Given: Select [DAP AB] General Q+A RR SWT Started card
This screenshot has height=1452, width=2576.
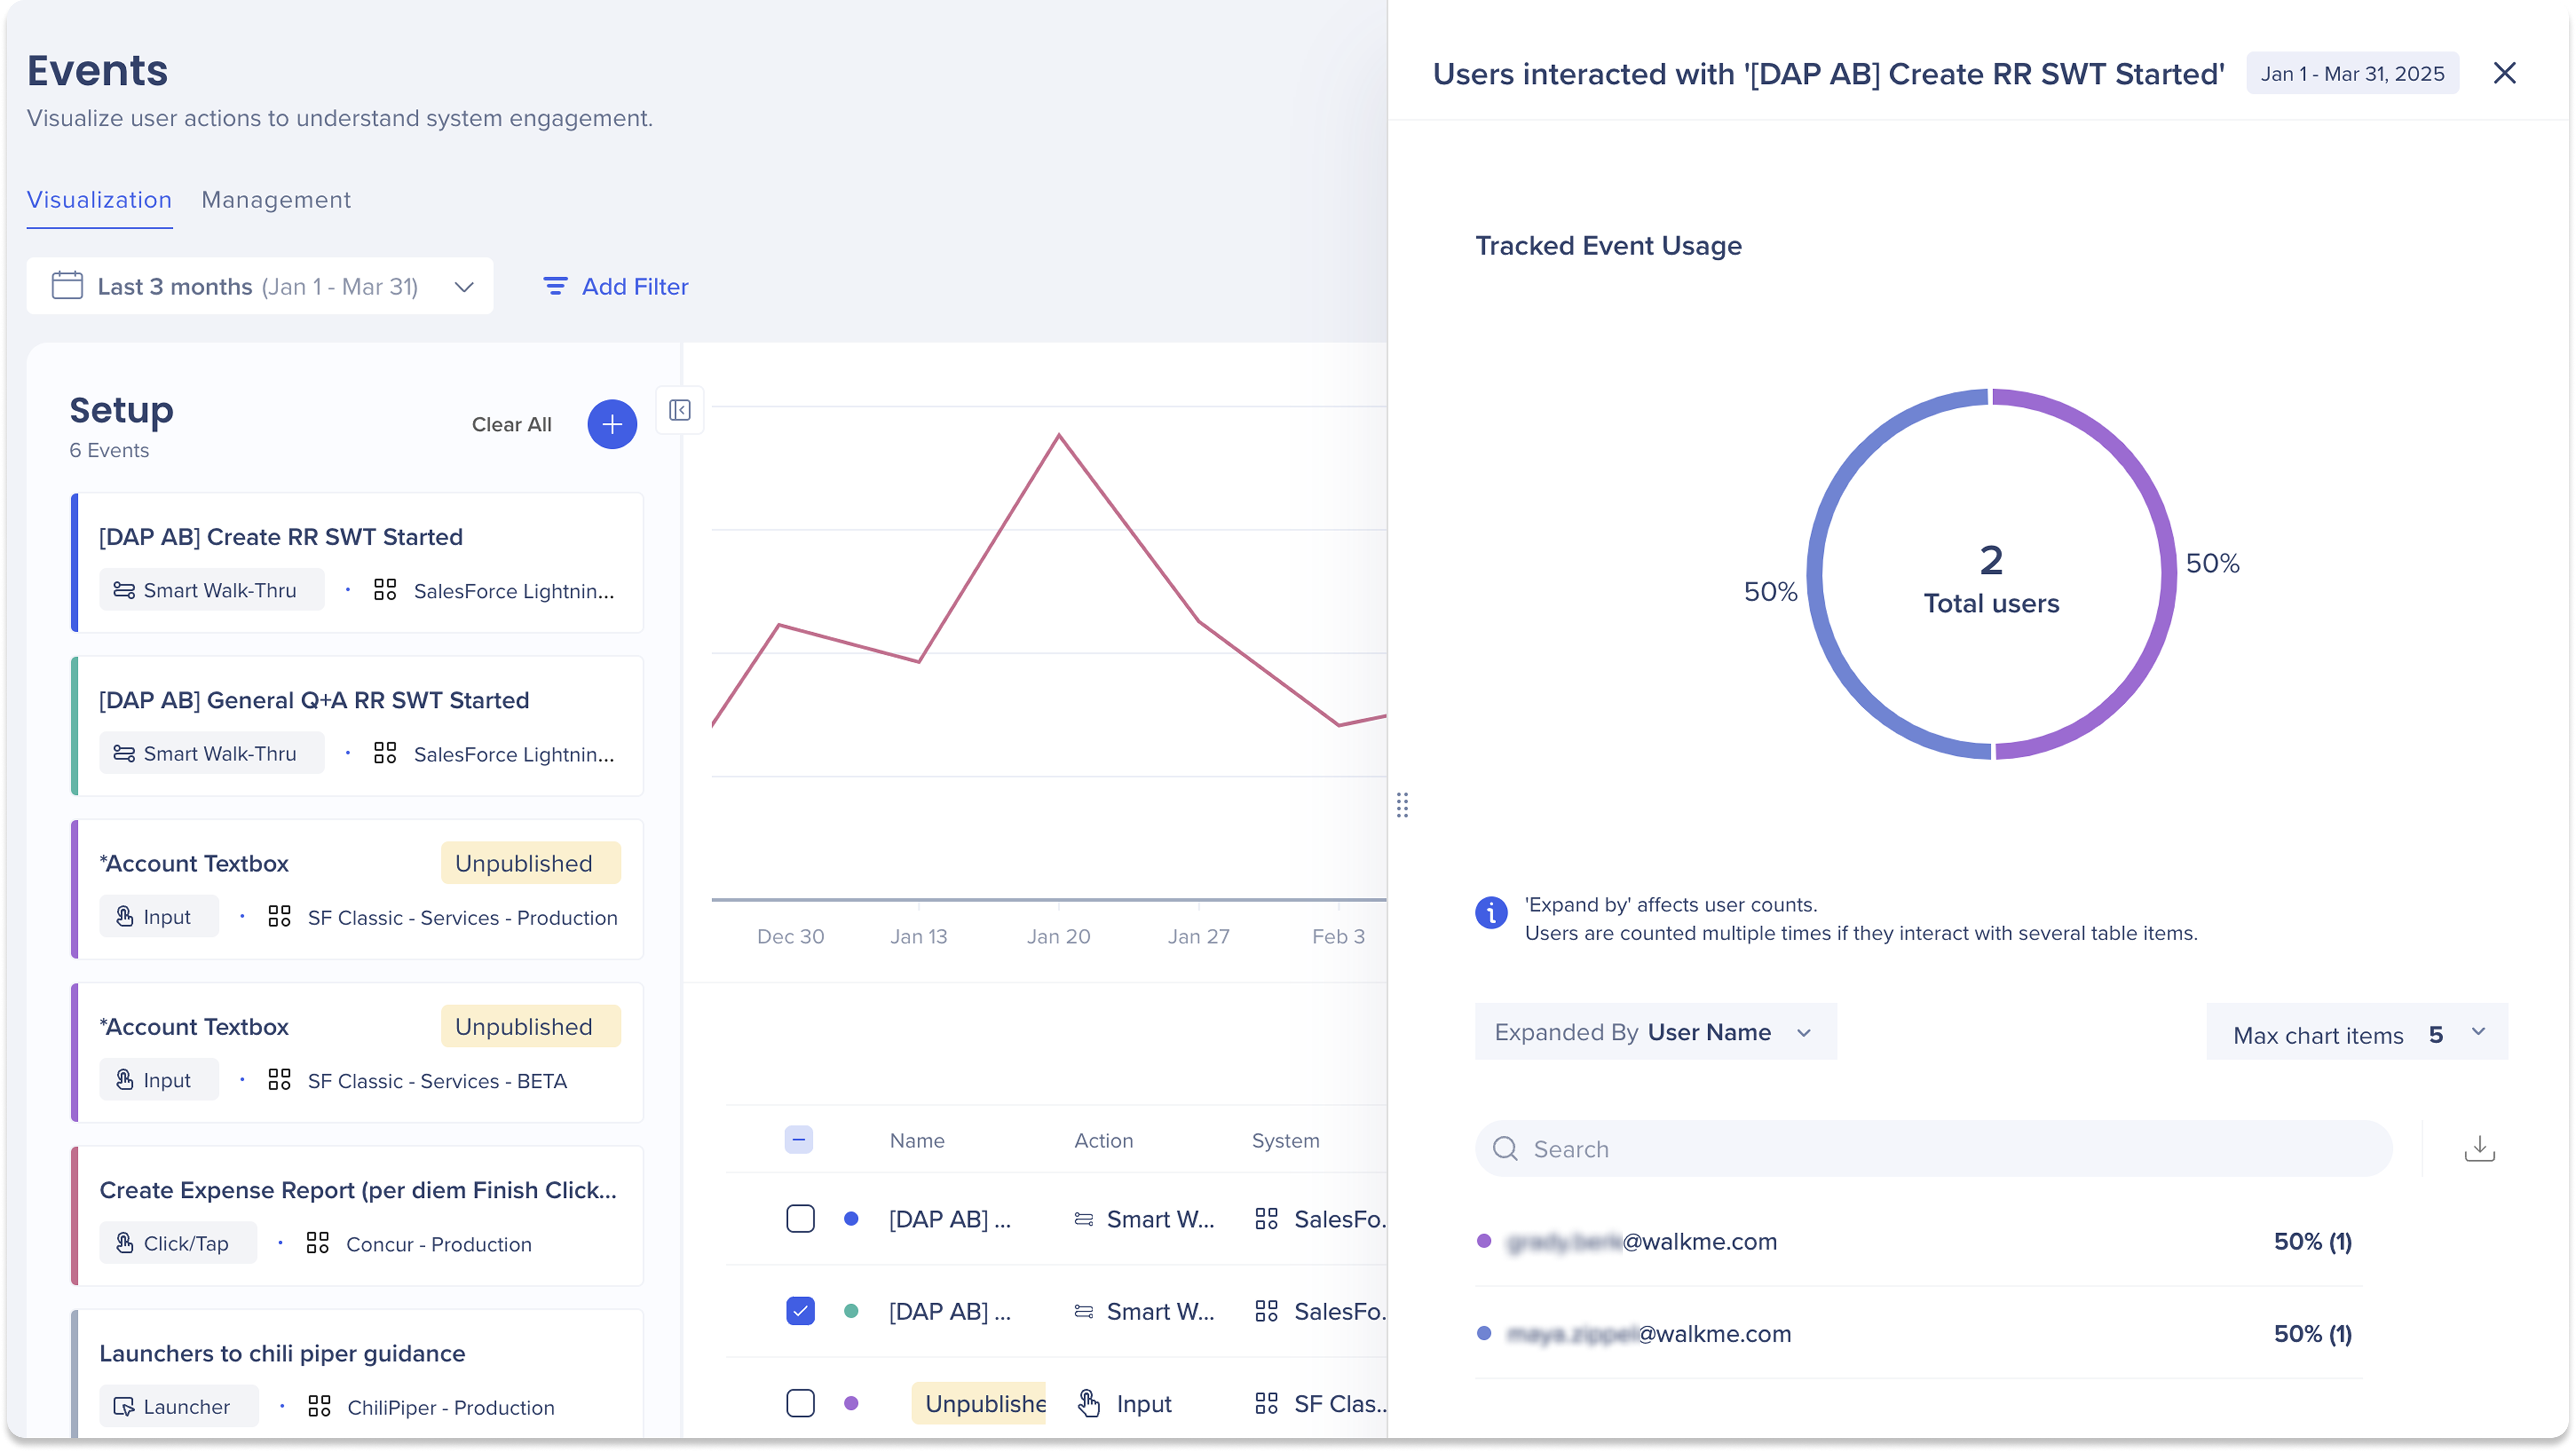Looking at the screenshot, I should pyautogui.click(x=357, y=725).
